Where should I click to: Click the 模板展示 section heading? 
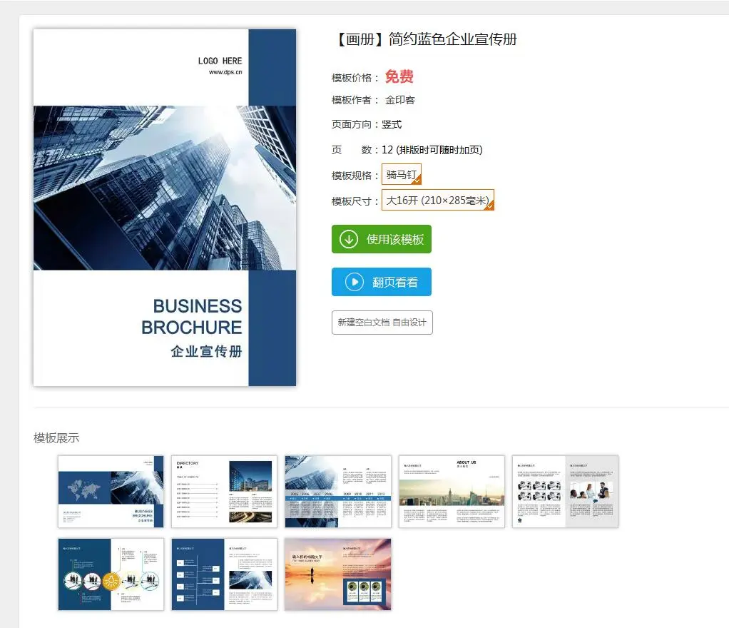click(x=56, y=437)
